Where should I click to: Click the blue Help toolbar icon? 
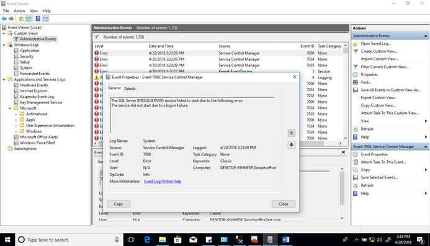38,19
